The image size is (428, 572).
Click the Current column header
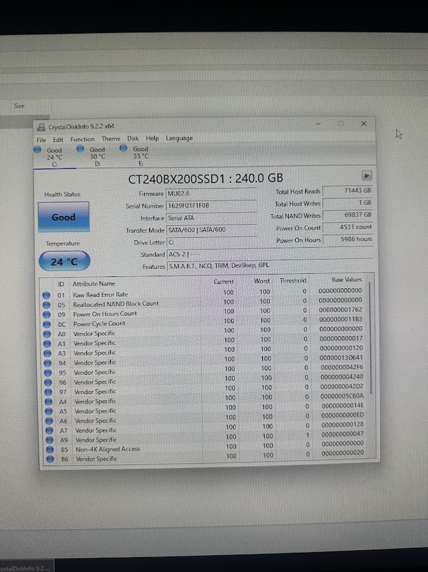coord(224,281)
